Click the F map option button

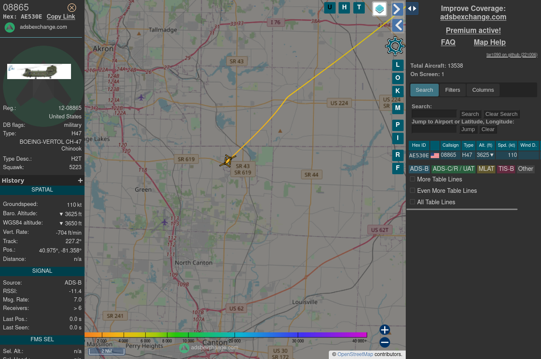[398, 168]
